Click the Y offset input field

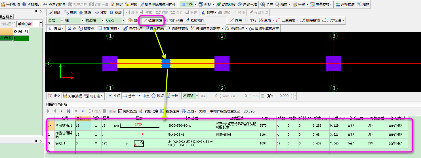[244, 96]
